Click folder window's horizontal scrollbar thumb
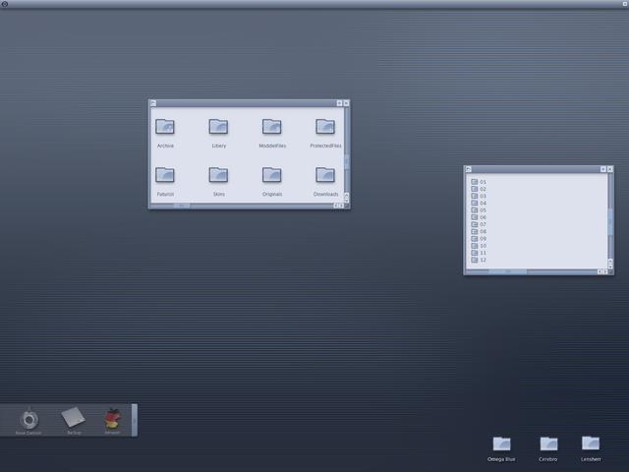The image size is (629, 472). 182,206
